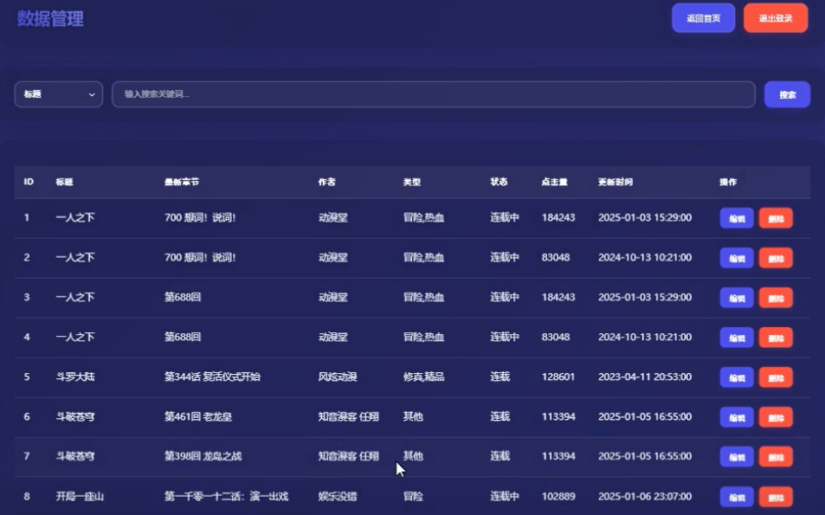Edit the row with ID 2

tap(737, 258)
